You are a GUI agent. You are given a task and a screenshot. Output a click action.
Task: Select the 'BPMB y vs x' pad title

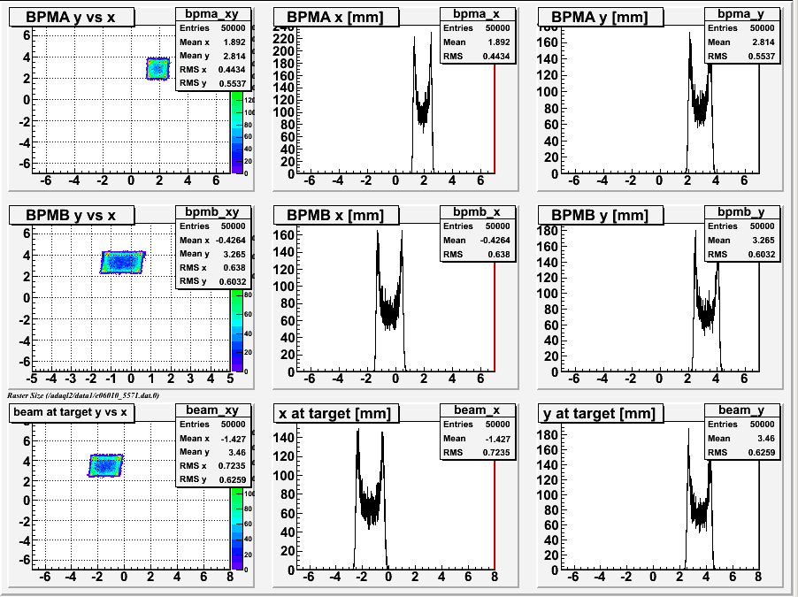coord(72,215)
